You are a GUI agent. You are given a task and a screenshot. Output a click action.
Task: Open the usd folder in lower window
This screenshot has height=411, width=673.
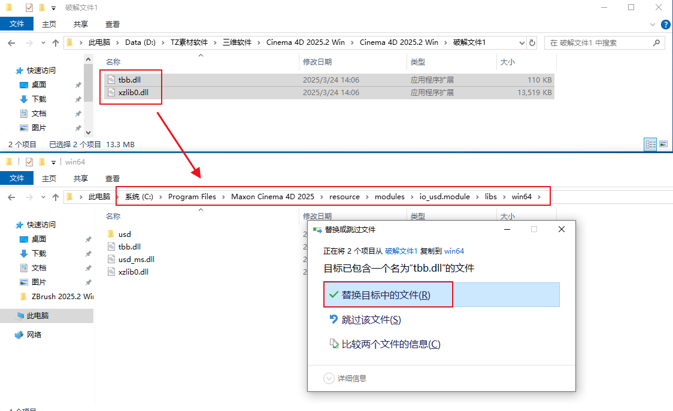(124, 234)
